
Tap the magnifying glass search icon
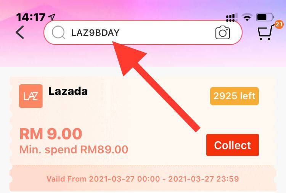coord(58,32)
